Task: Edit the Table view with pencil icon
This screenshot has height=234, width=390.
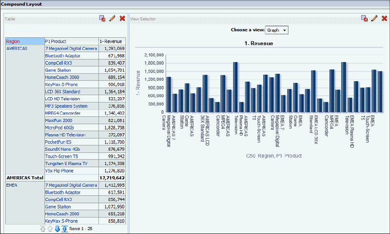Action: coord(112,18)
